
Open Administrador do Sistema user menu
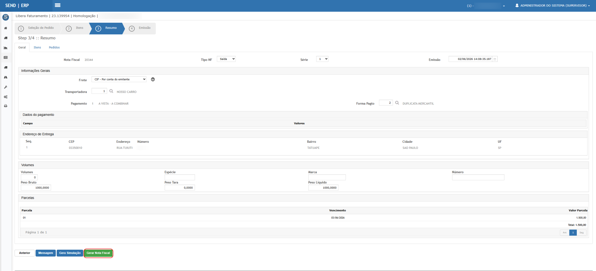tap(553, 6)
